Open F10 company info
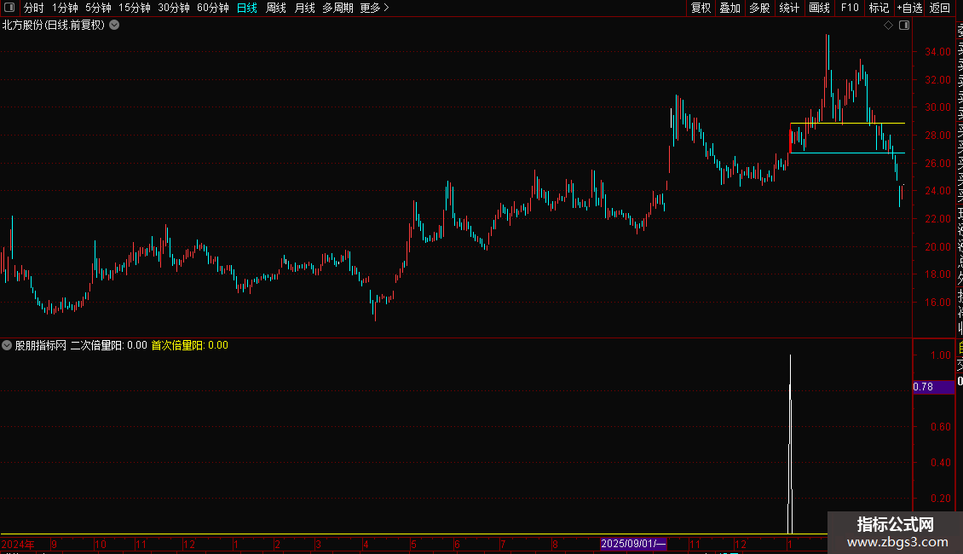 [x=850, y=8]
